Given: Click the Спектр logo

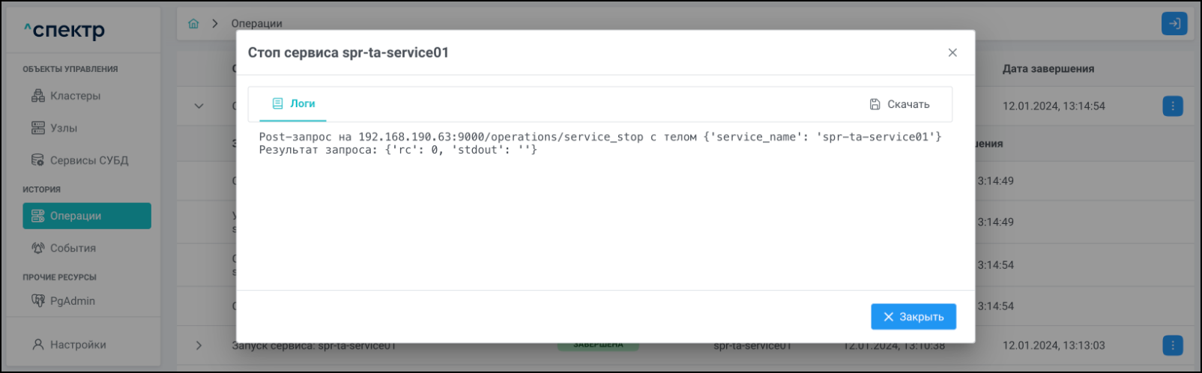Looking at the screenshot, I should click(x=64, y=31).
